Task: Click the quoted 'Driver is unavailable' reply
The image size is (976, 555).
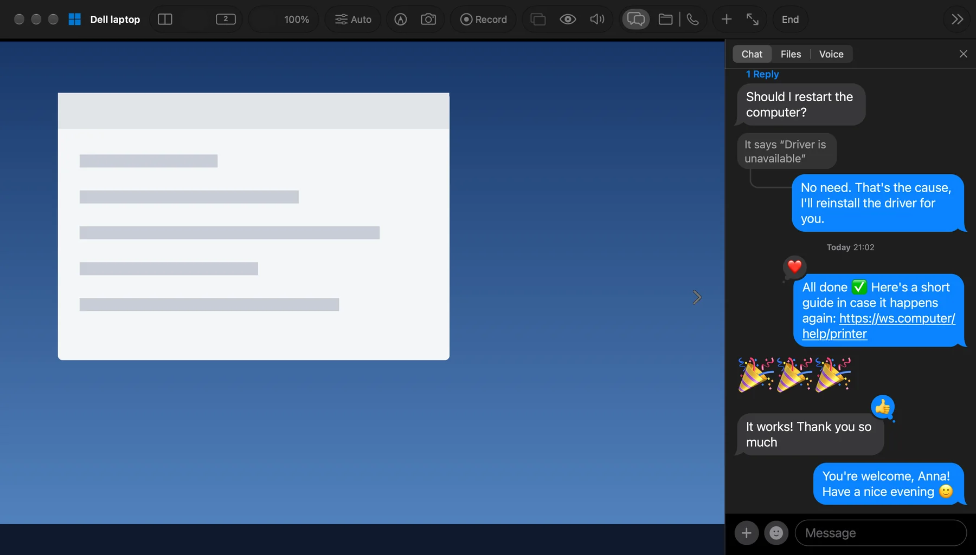Action: 786,151
